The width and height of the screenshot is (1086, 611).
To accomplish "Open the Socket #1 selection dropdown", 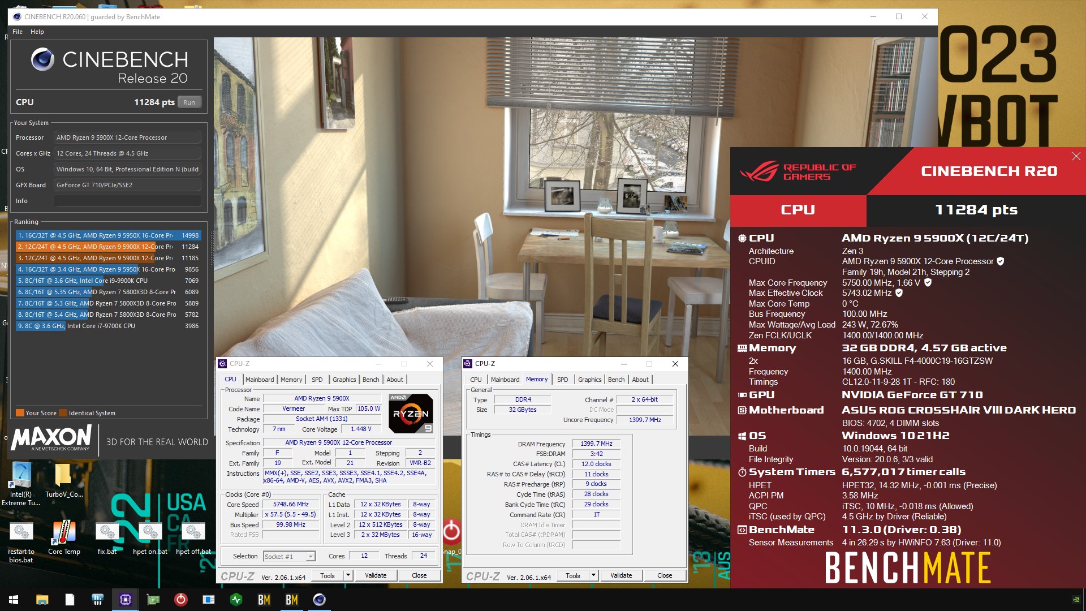I will tap(289, 557).
